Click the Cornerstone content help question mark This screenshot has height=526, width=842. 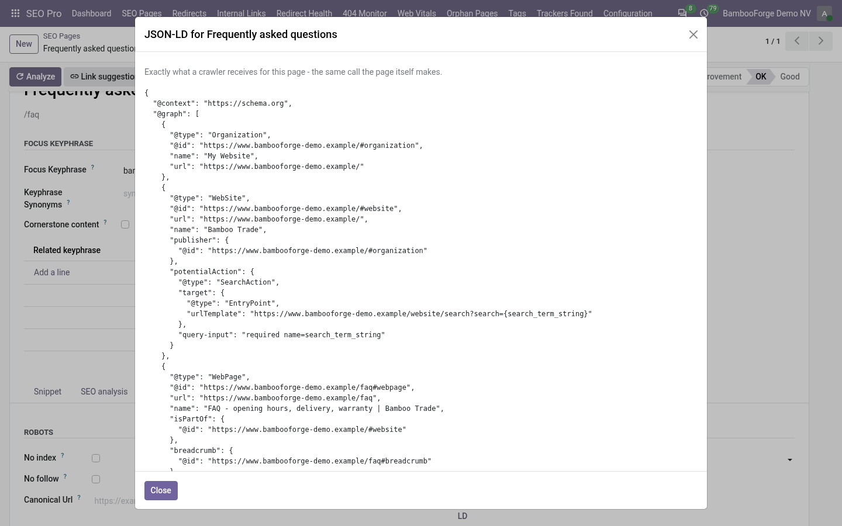tap(105, 223)
